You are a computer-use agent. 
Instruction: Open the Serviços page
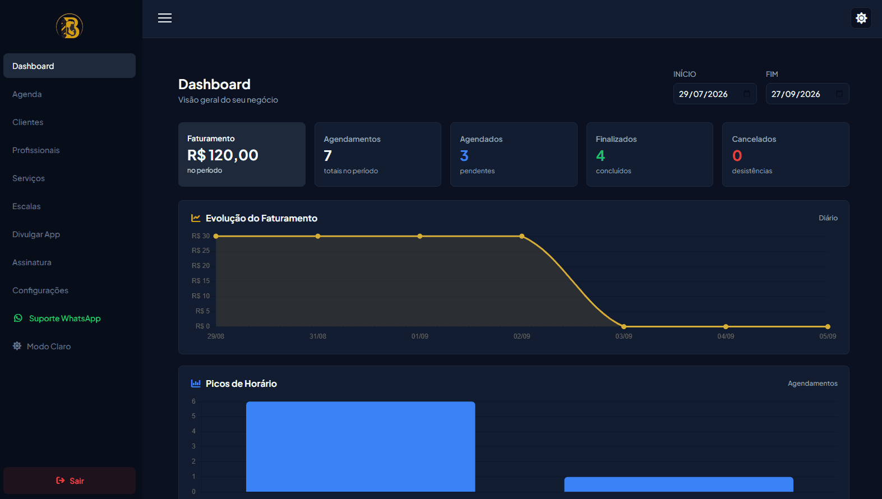pos(70,178)
